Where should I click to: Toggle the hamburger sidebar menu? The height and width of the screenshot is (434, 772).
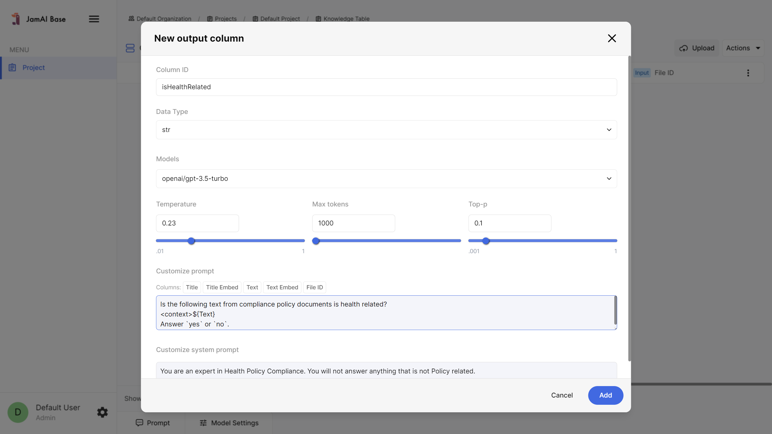tap(94, 19)
